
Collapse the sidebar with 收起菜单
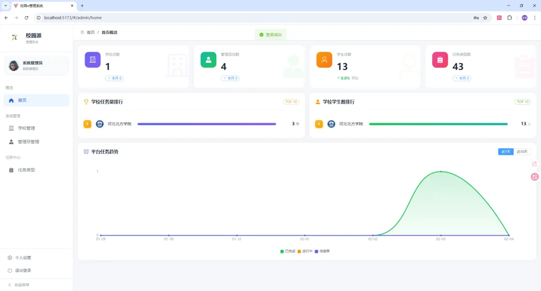point(19,285)
